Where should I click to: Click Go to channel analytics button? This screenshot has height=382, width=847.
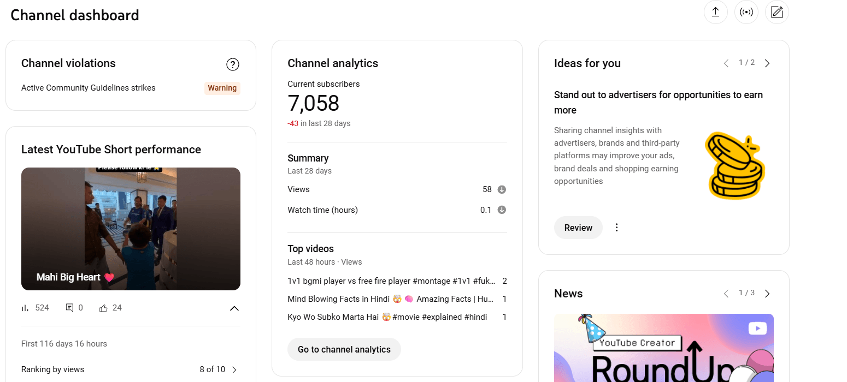click(344, 349)
